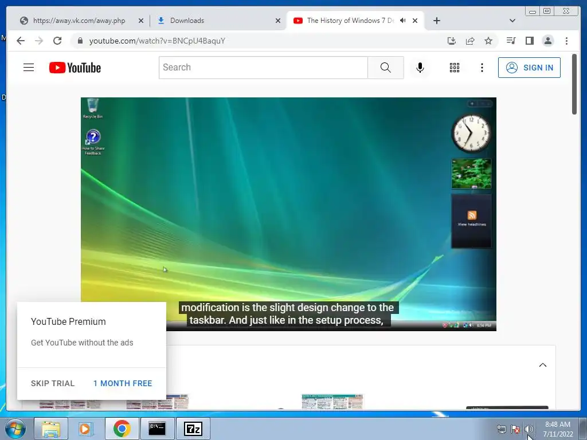Launch Windows Media Player from taskbar
The height and width of the screenshot is (440, 587).
(x=86, y=429)
